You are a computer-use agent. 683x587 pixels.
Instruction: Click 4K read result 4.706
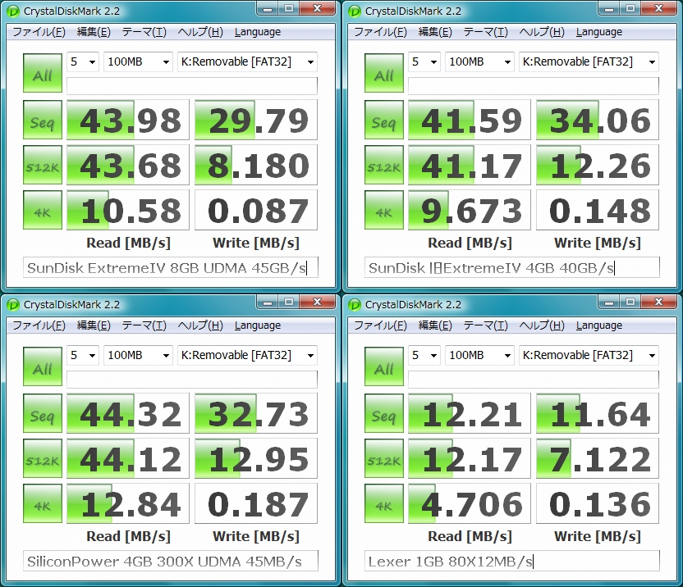tap(470, 503)
